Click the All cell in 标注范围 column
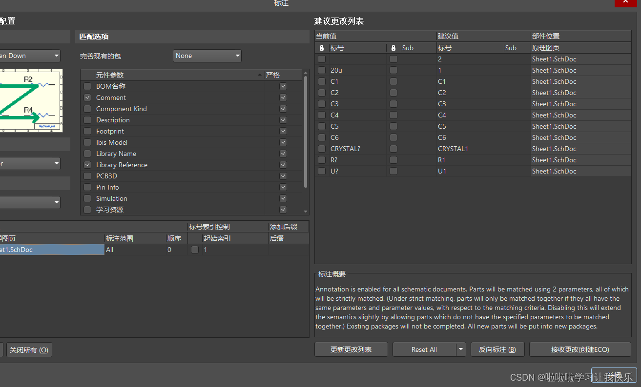Screen dimensions: 641x387 pyautogui.click(x=135, y=250)
